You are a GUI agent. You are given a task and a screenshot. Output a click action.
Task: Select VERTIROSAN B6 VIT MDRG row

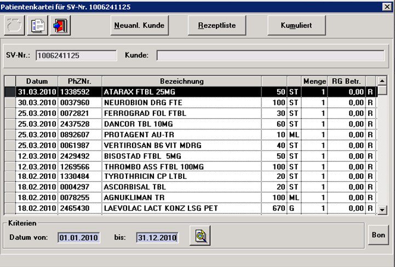coord(191,146)
